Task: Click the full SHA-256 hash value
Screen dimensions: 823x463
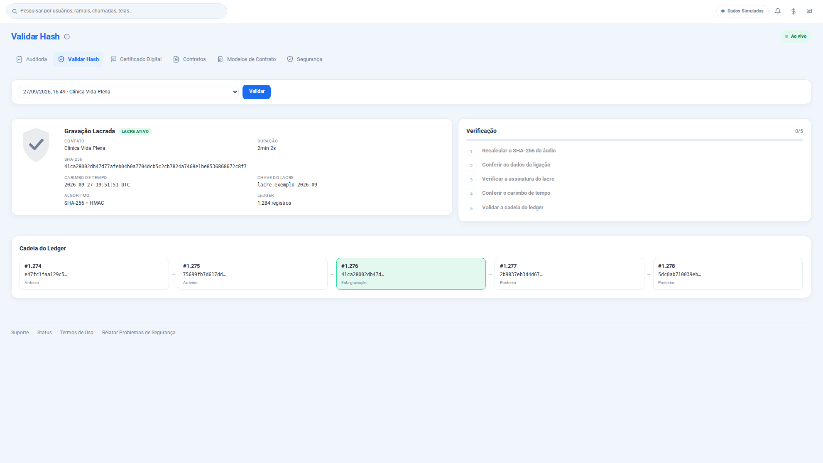Action: tap(155, 167)
